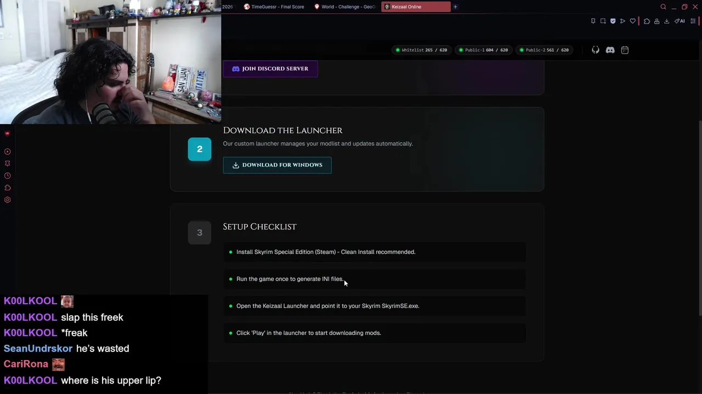Open a new tab with the plus button
This screenshot has height=394, width=702.
click(455, 7)
